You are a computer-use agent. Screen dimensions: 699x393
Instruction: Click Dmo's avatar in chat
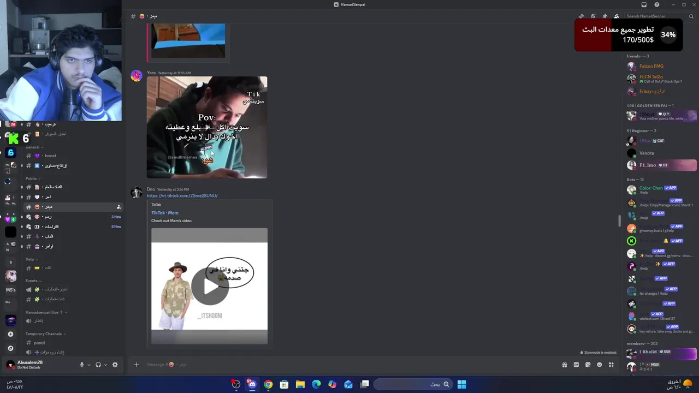[x=137, y=192]
